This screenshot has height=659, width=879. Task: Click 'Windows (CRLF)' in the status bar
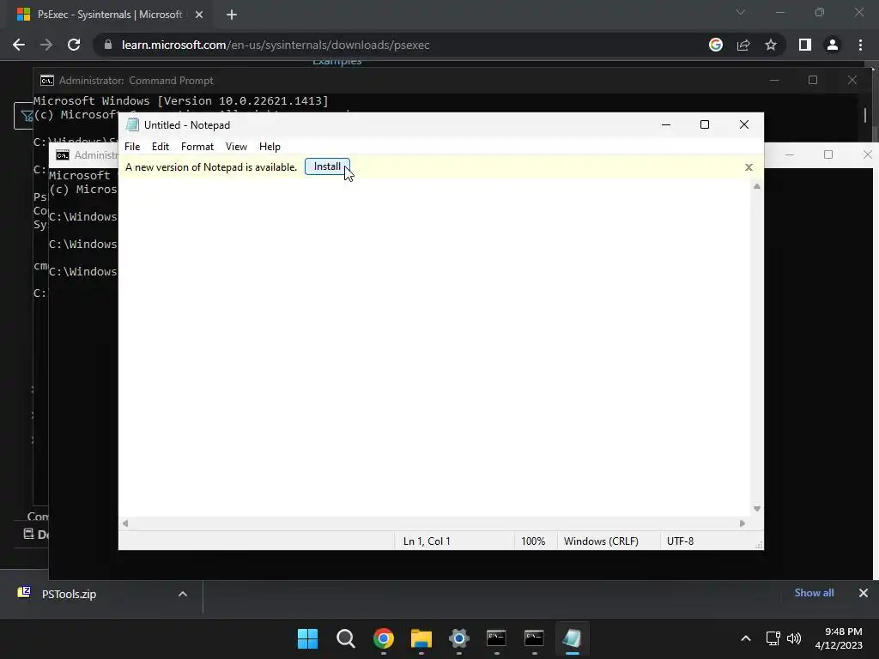(601, 541)
